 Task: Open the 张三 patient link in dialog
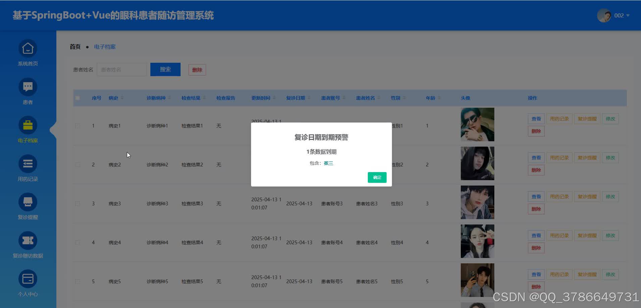click(328, 163)
